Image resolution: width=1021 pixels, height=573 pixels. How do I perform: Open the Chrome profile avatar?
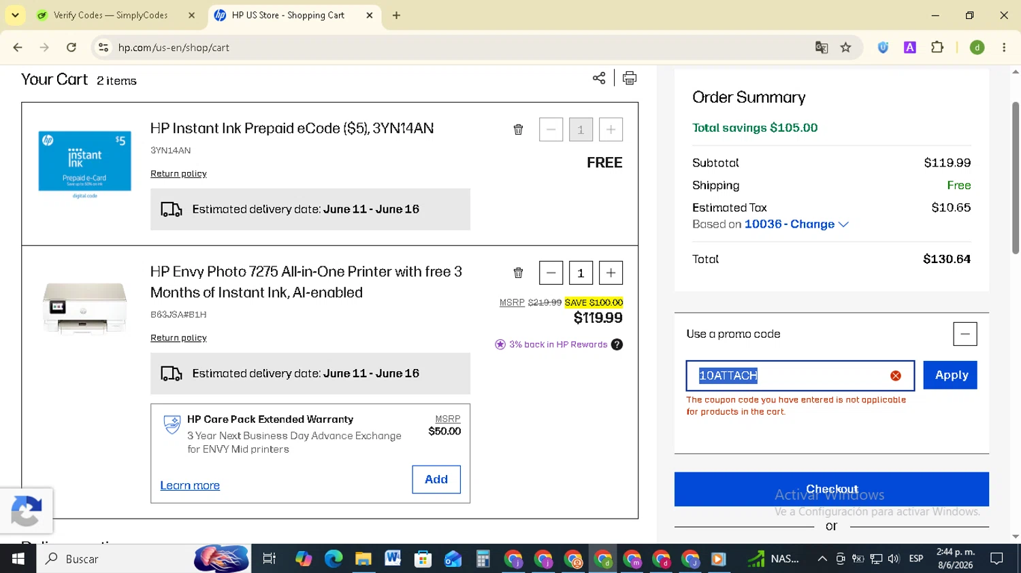click(977, 47)
